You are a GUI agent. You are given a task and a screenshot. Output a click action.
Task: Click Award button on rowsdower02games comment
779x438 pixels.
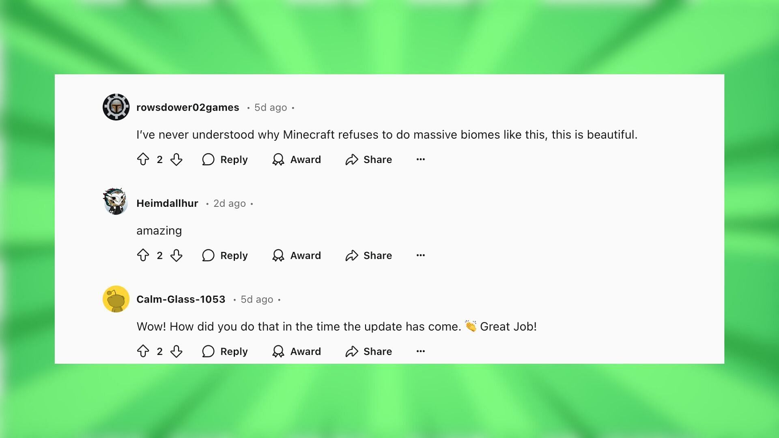(297, 159)
